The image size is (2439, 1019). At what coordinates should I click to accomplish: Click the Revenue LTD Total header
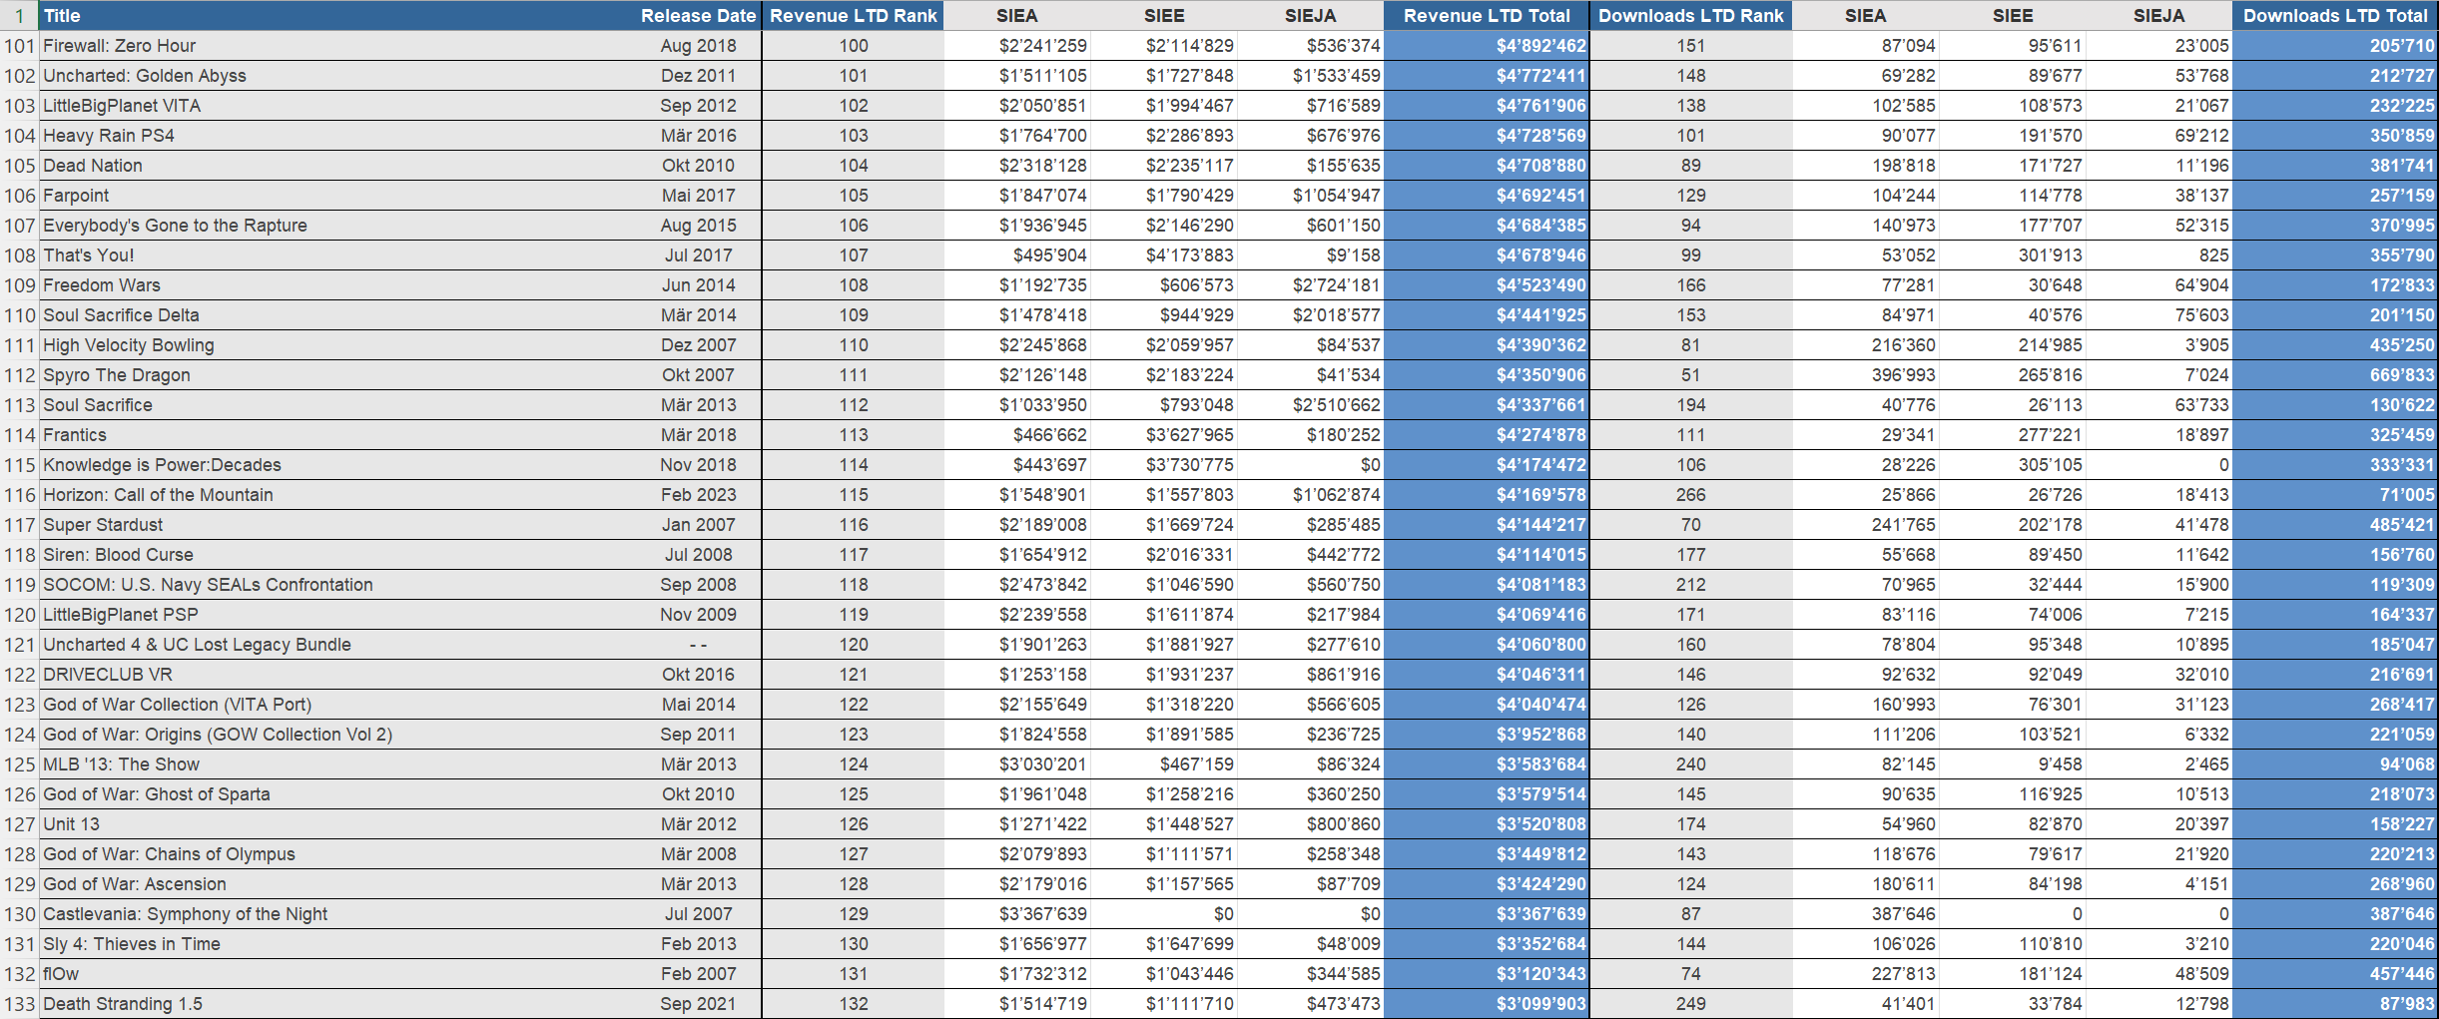tap(1487, 15)
